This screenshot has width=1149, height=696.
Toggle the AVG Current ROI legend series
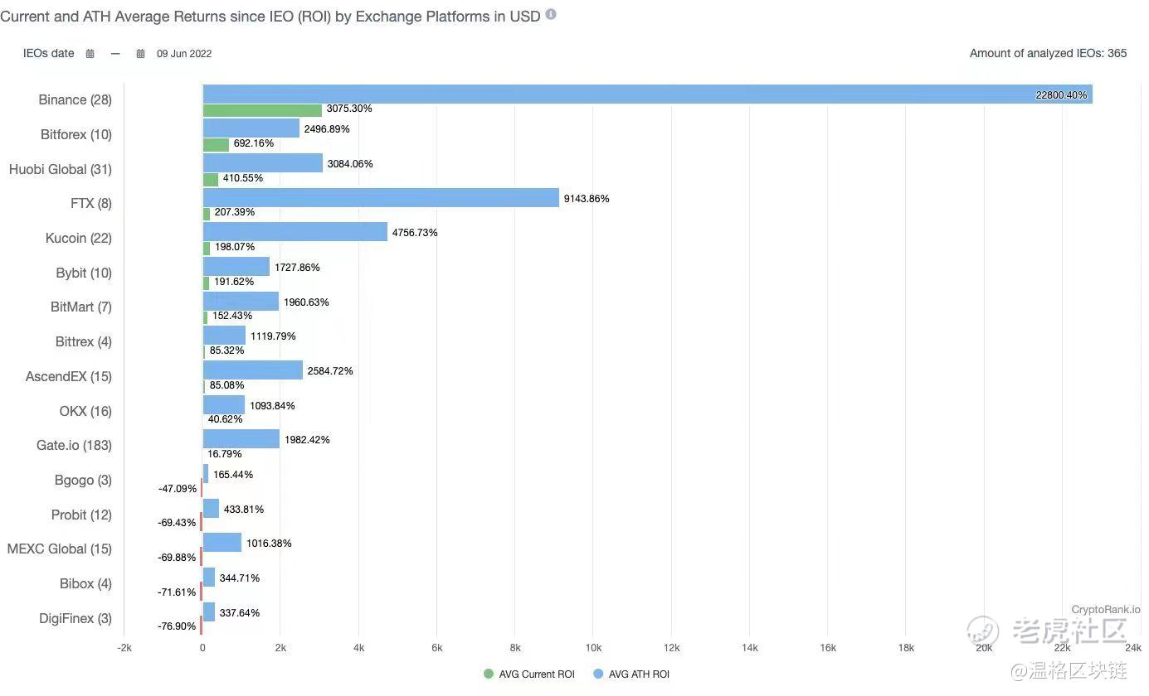pos(529,674)
